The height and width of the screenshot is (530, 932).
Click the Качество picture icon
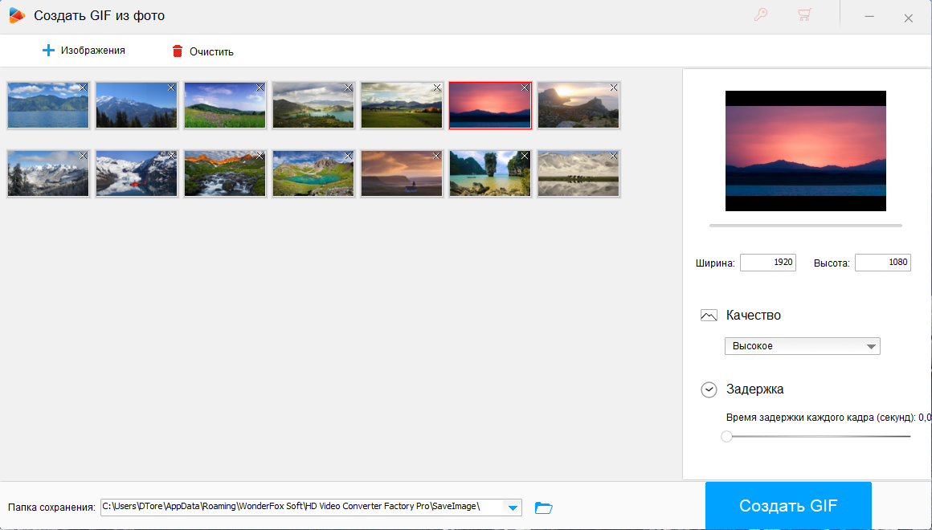(x=709, y=316)
